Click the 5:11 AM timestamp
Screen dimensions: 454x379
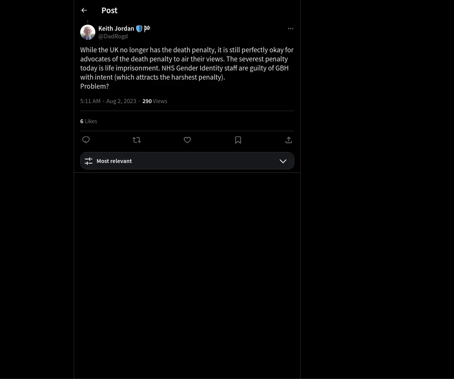click(90, 101)
